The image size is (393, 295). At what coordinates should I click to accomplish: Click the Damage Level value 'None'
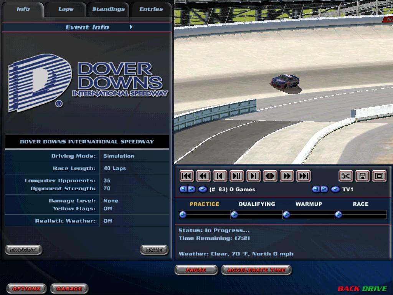(x=111, y=201)
